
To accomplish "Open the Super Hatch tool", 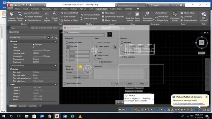I will click(x=137, y=17).
